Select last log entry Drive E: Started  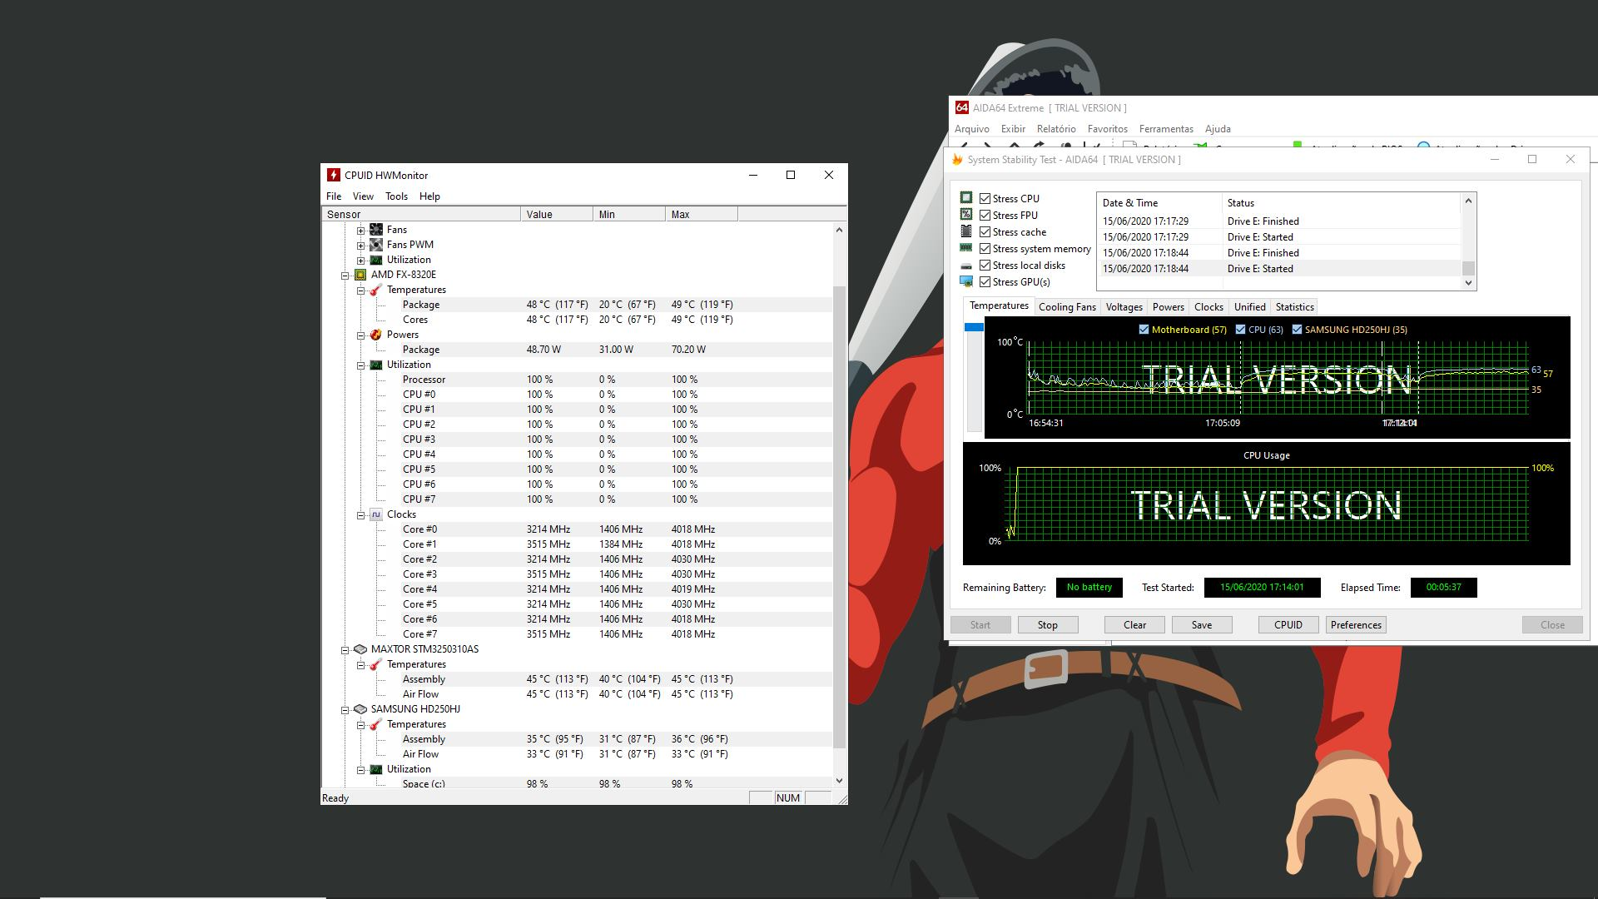(1279, 269)
